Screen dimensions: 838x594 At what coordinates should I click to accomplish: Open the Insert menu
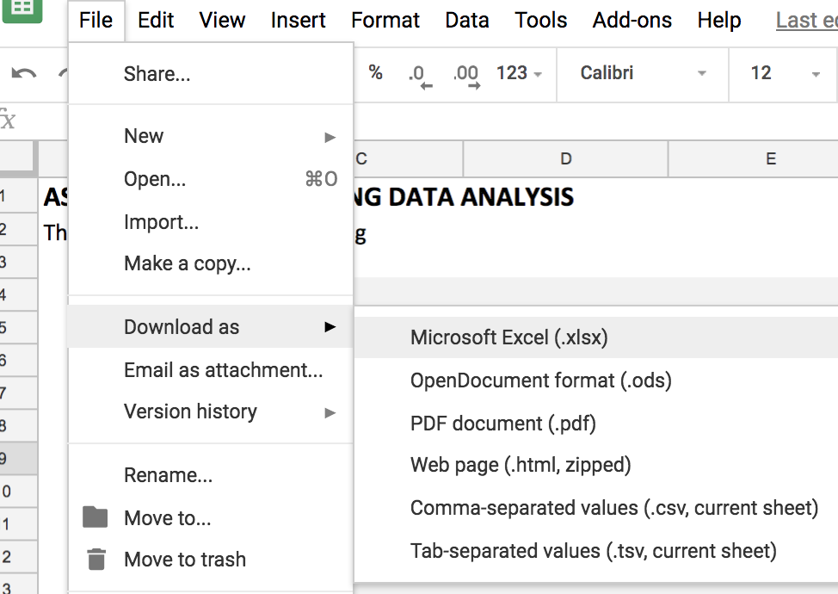299,21
